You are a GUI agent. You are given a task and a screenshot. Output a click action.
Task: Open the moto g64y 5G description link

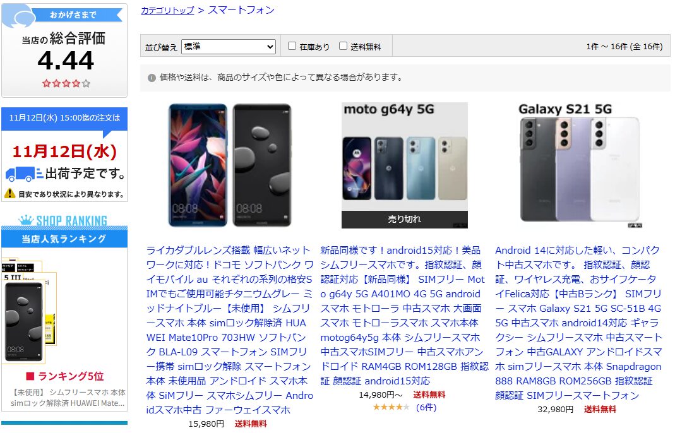pyautogui.click(x=404, y=316)
